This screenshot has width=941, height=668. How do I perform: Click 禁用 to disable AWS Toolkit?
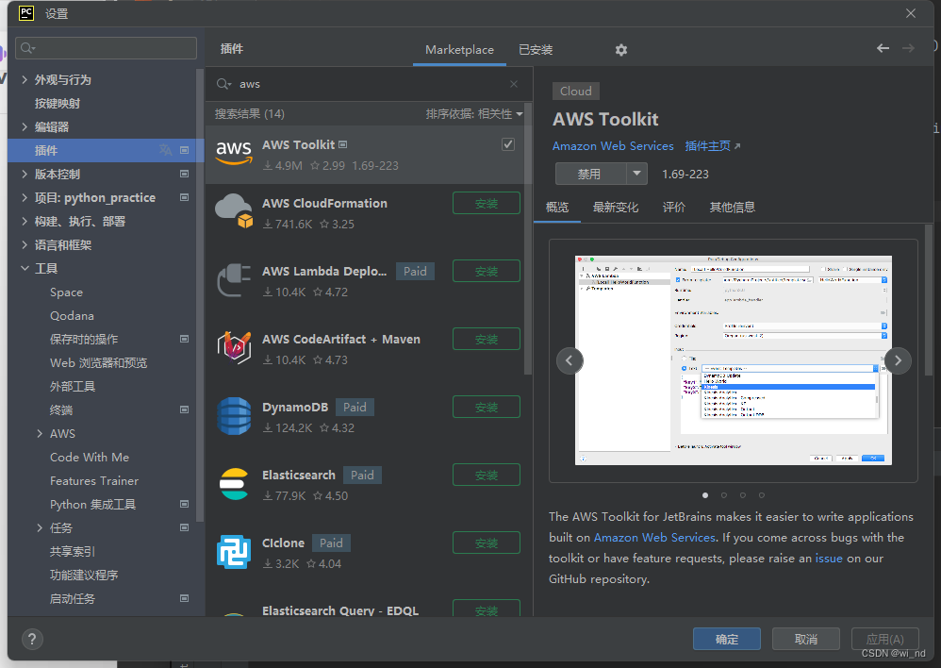pos(590,174)
